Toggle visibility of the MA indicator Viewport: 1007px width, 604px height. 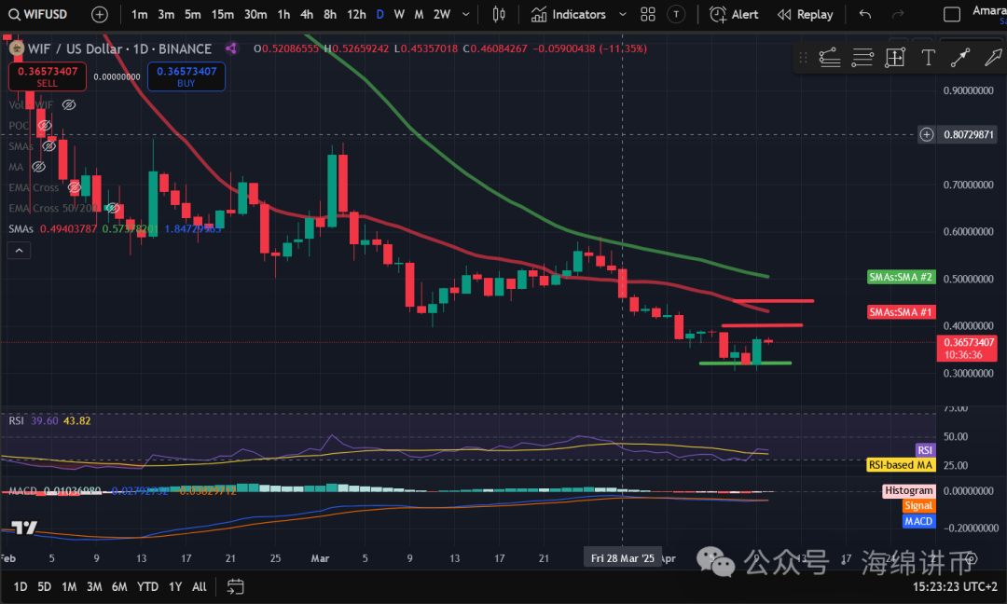[39, 167]
